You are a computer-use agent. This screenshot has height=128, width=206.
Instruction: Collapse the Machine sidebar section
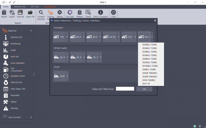coord(31,31)
